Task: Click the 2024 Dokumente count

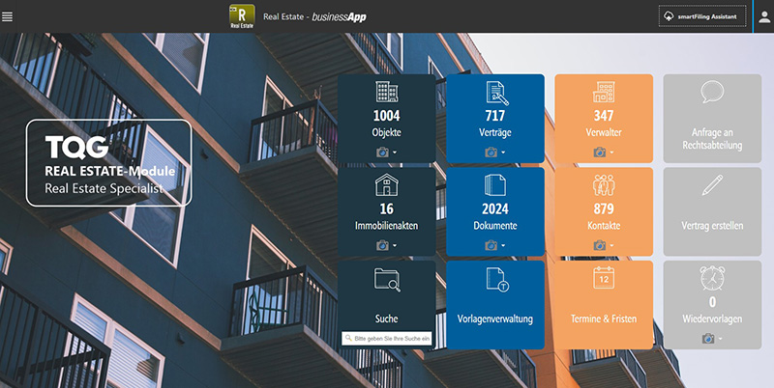Action: click(495, 208)
